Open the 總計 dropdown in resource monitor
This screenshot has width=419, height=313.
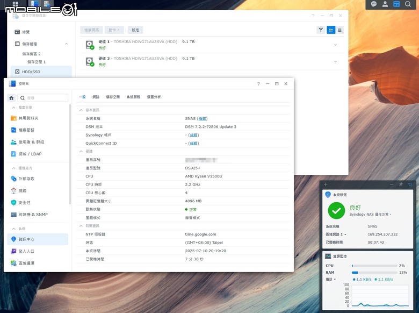pos(330,279)
